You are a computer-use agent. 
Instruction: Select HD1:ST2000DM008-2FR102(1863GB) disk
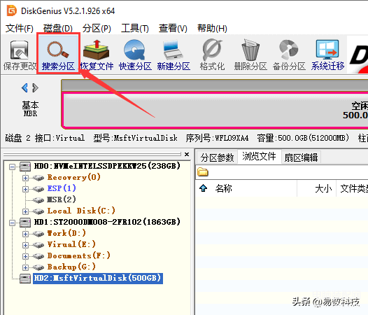coord(107,222)
